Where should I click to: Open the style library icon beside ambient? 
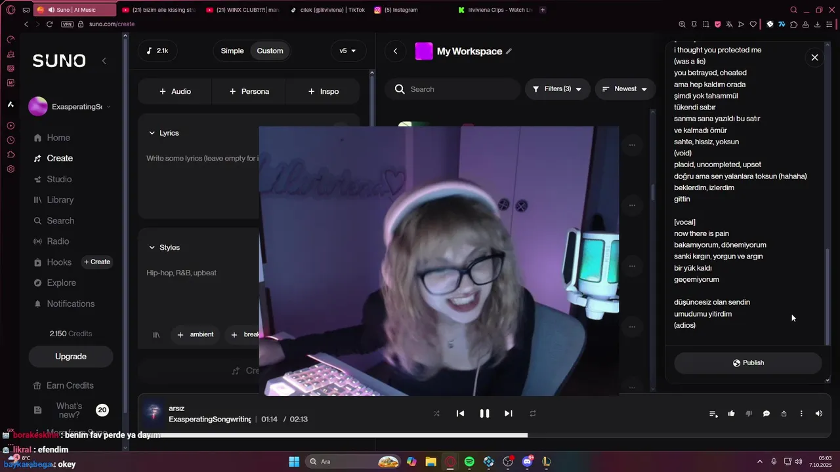pos(156,335)
